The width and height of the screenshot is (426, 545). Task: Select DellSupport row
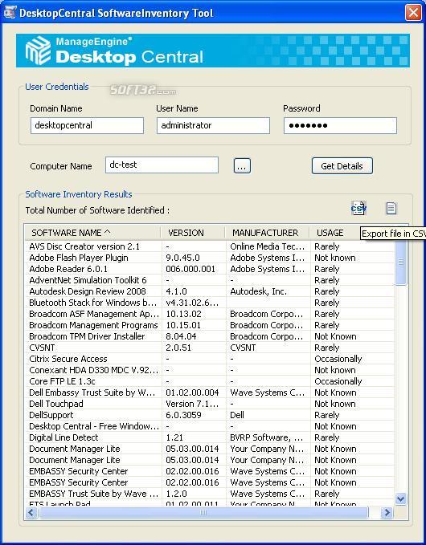tap(210, 415)
